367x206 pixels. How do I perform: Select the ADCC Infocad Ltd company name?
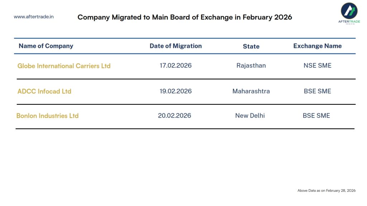(x=44, y=91)
